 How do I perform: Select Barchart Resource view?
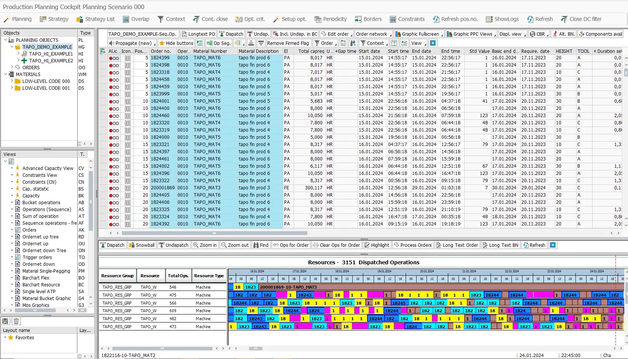point(41,284)
